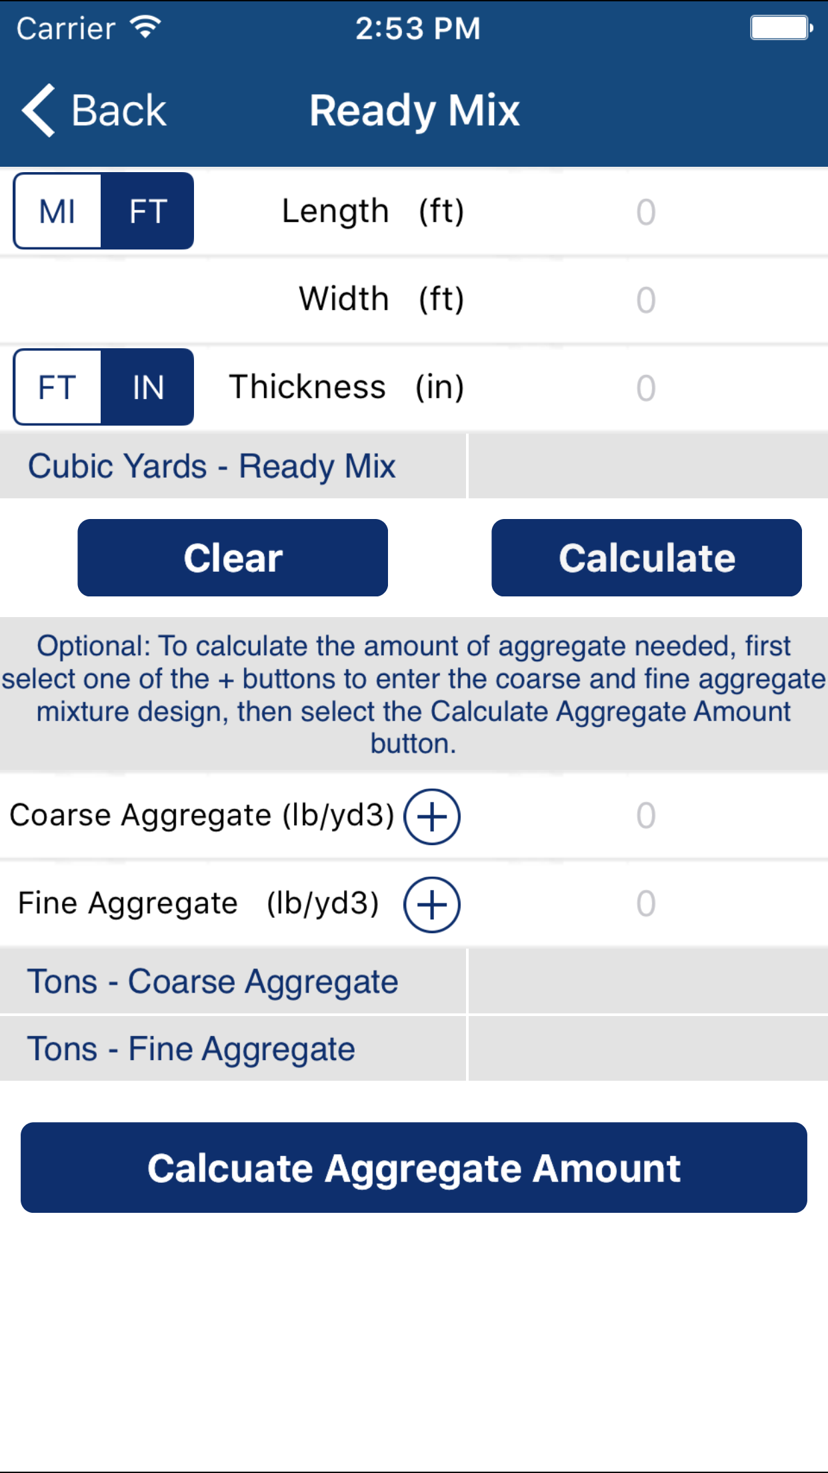Enter a value in Length field

(645, 212)
